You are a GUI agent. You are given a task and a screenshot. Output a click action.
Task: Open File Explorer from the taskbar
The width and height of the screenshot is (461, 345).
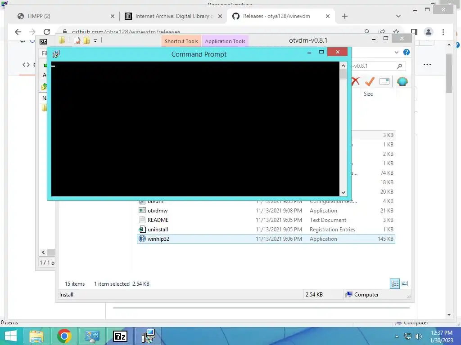click(36, 336)
